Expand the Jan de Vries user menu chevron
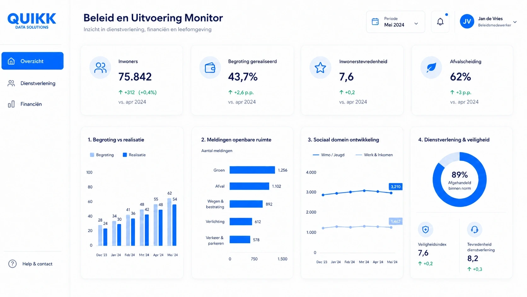Image resolution: width=527 pixels, height=297 pixels. 515,22
